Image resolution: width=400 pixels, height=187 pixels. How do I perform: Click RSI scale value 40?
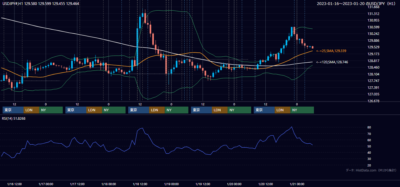tap(369, 152)
